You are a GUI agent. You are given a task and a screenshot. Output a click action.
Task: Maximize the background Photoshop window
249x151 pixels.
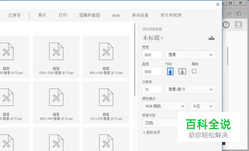[230, 3]
